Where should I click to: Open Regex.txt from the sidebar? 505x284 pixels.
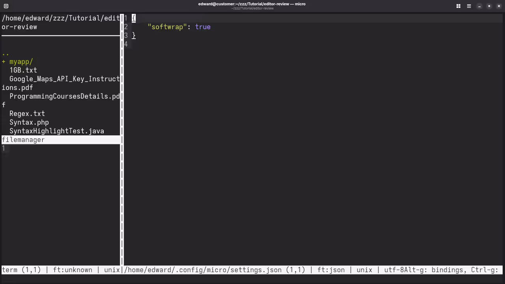coord(27,114)
